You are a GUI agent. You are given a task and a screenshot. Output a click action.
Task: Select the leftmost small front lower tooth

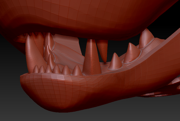36,69
